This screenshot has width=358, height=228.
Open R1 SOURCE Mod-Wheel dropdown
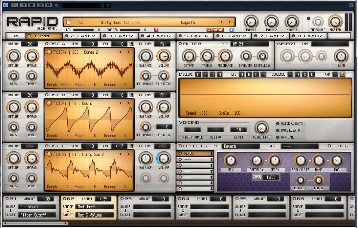pyautogui.click(x=37, y=207)
